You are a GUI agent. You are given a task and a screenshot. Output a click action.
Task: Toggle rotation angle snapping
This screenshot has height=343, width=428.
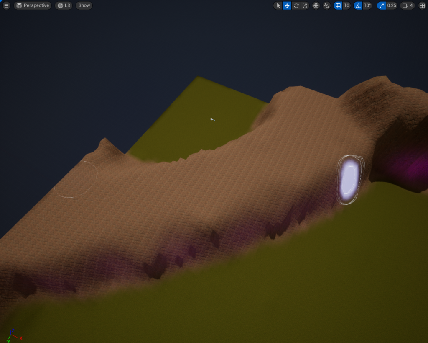tap(358, 5)
